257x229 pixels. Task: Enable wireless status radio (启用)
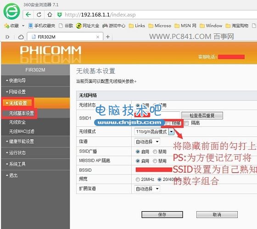click(138, 105)
